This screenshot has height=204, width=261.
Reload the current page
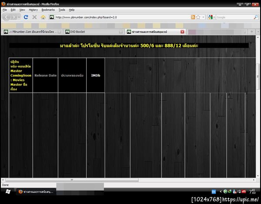tap(26, 17)
